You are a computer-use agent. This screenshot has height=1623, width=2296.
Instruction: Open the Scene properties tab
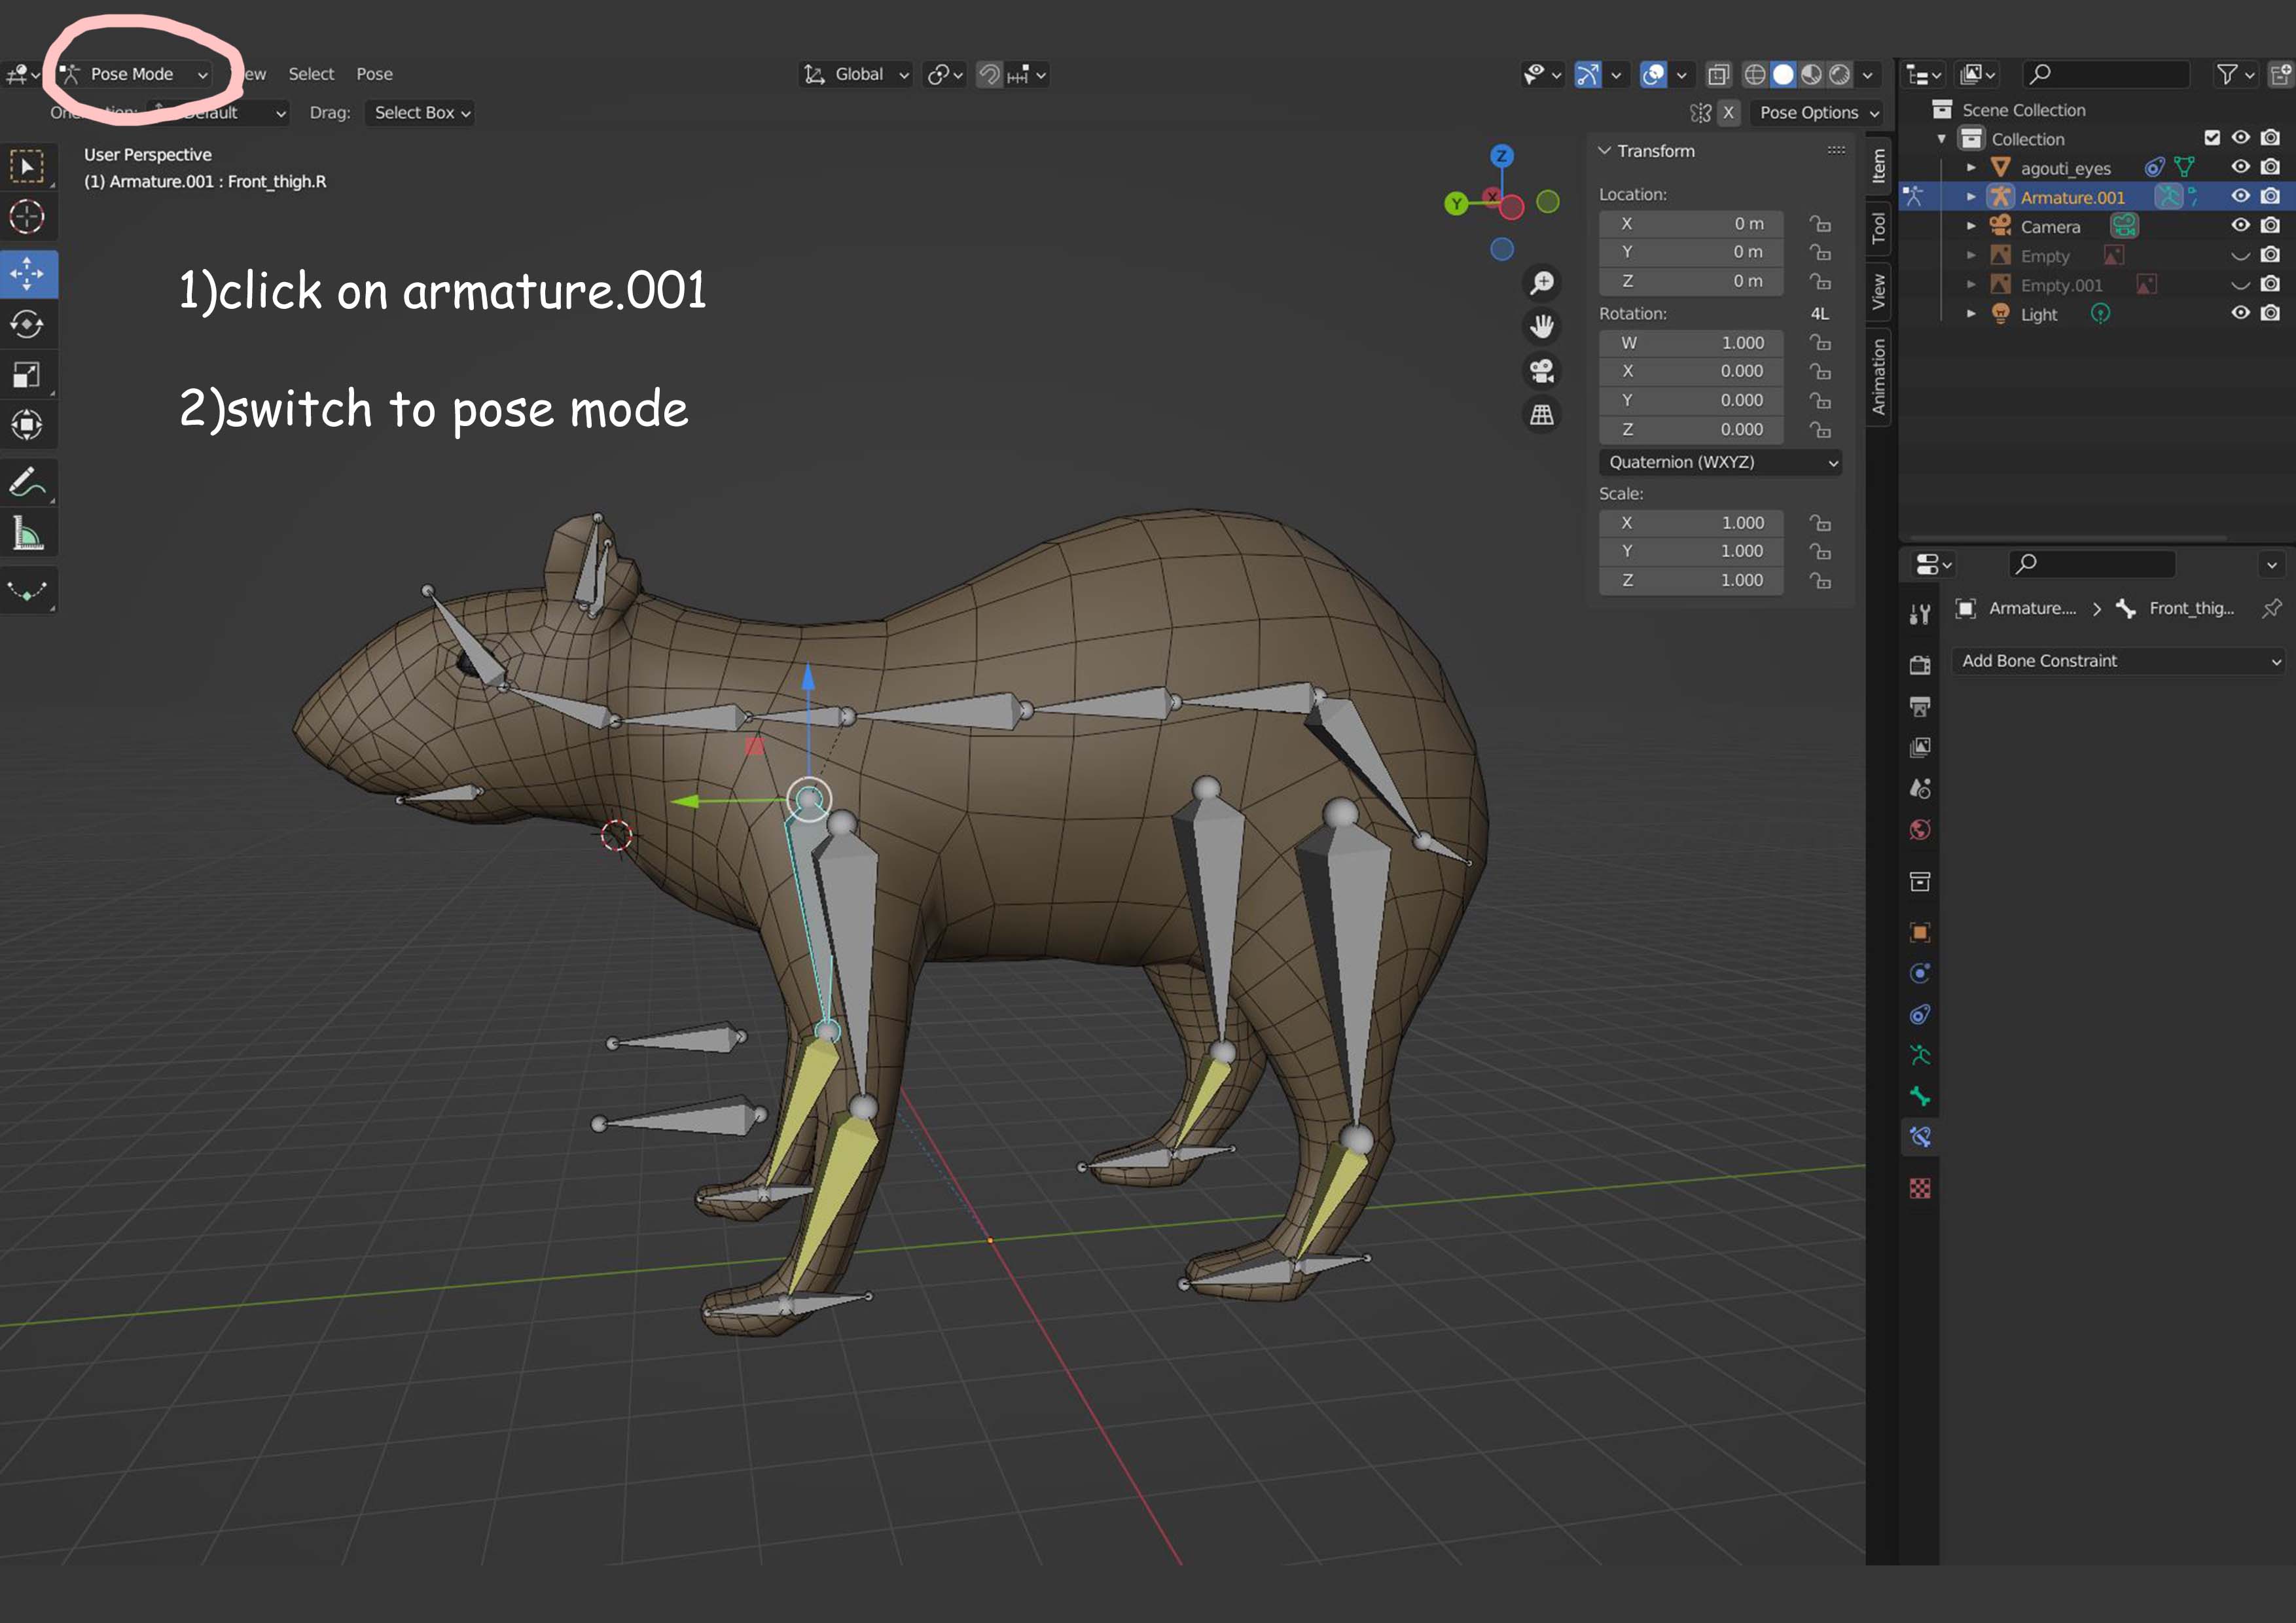click(1919, 789)
